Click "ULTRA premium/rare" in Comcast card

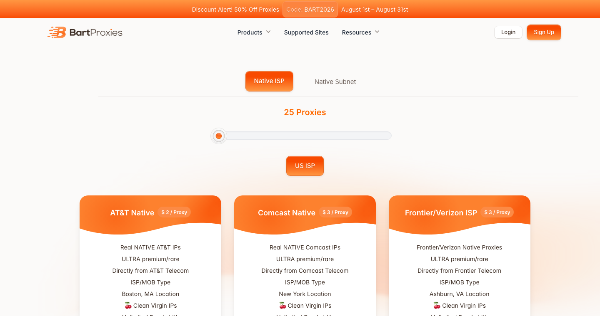(305, 259)
